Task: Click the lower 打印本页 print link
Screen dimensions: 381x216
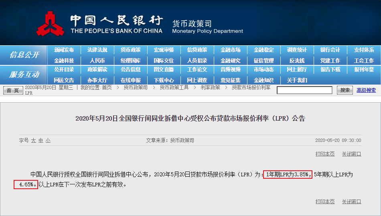Action: tap(325, 202)
